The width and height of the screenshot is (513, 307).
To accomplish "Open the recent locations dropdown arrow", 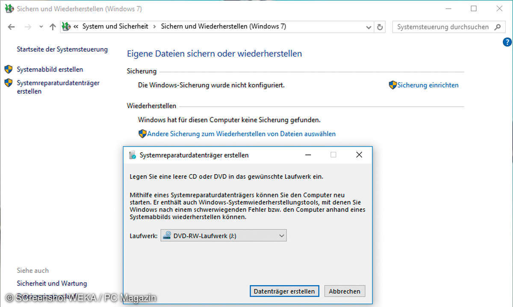I will point(41,27).
